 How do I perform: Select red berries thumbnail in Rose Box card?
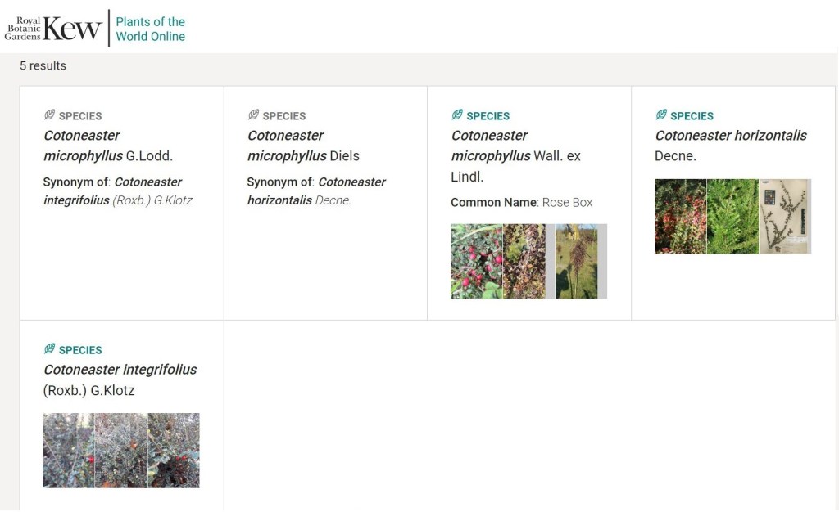click(476, 262)
